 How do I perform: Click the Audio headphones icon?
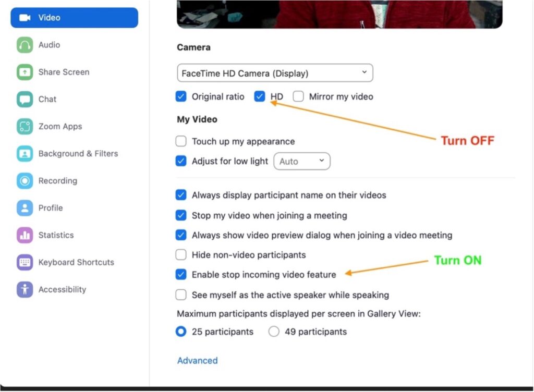[x=25, y=45]
